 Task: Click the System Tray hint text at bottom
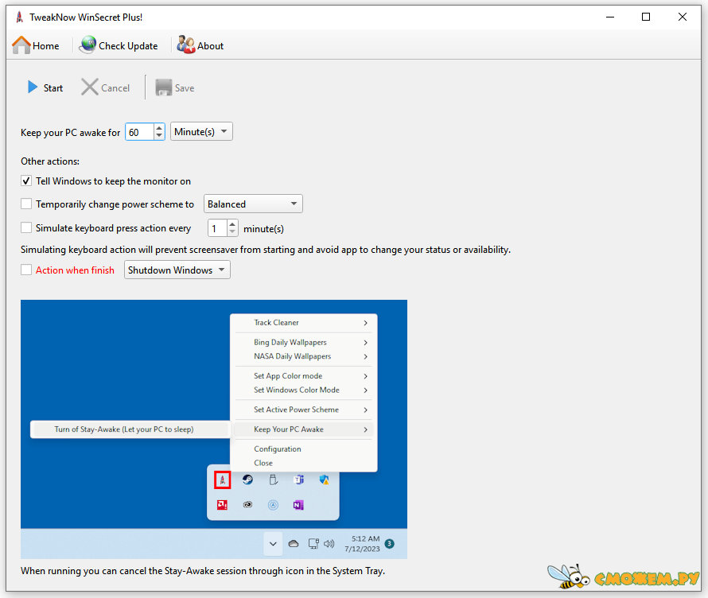(x=203, y=571)
